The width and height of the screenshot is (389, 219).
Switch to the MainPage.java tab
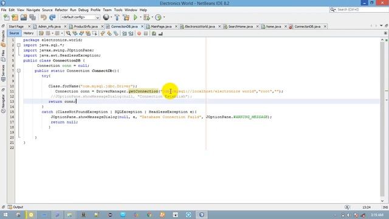tap(161, 26)
